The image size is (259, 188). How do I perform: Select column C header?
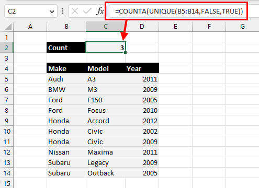click(x=106, y=27)
